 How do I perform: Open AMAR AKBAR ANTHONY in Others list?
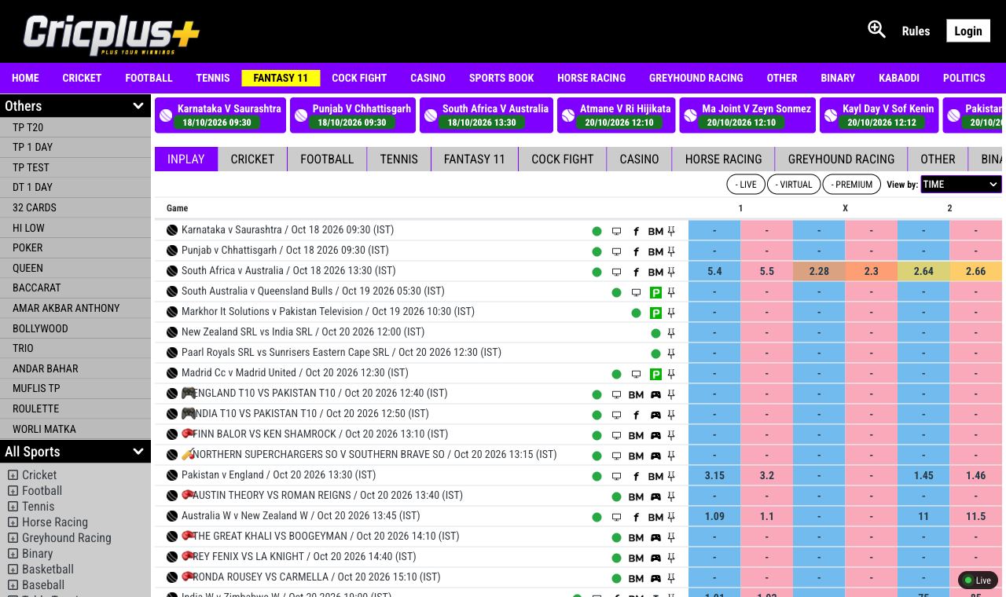coord(75,309)
